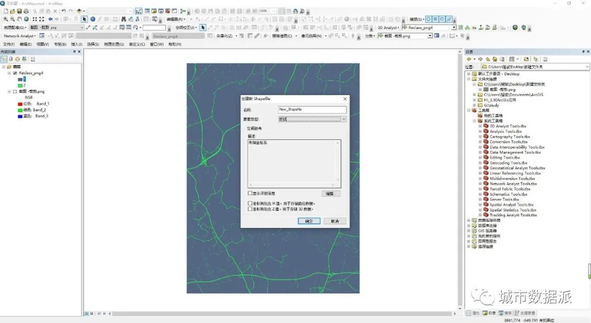Select the Pan hand tool
This screenshot has width=591, height=323.
[19, 19]
